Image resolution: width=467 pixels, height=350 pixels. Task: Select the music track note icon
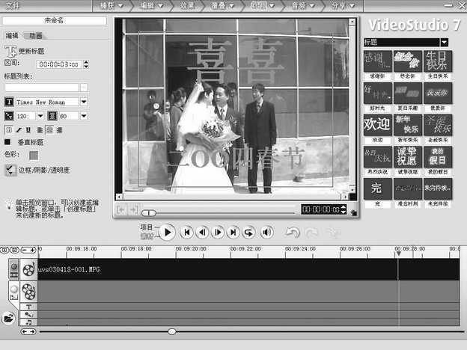pos(28,322)
